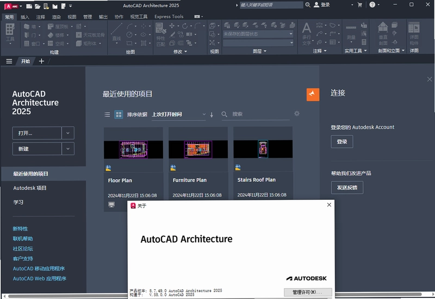Image resolution: width=435 pixels, height=299 pixels.
Task: Click the keyword search field in title bar
Action: click(271, 5)
